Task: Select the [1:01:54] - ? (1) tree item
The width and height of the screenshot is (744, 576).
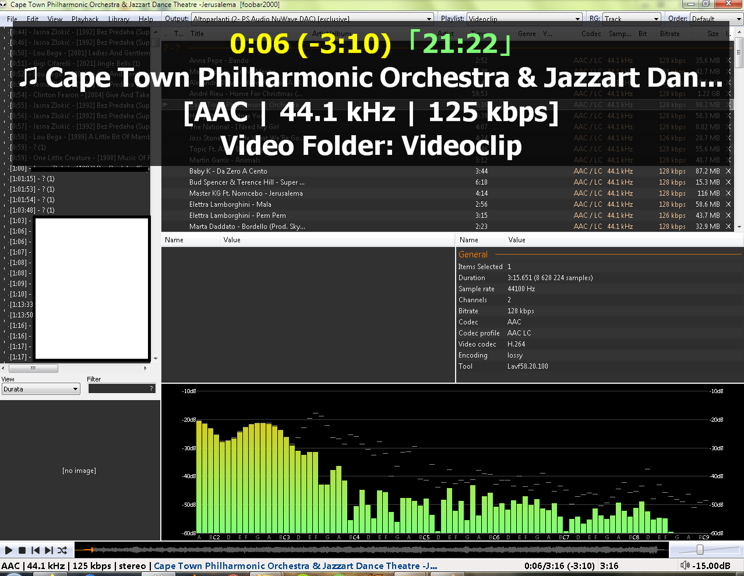Action: pyautogui.click(x=32, y=200)
